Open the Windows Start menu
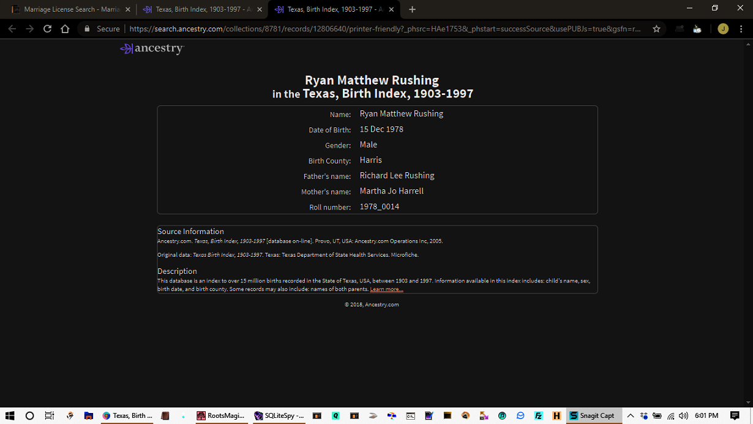The width and height of the screenshot is (753, 424). tap(9, 415)
